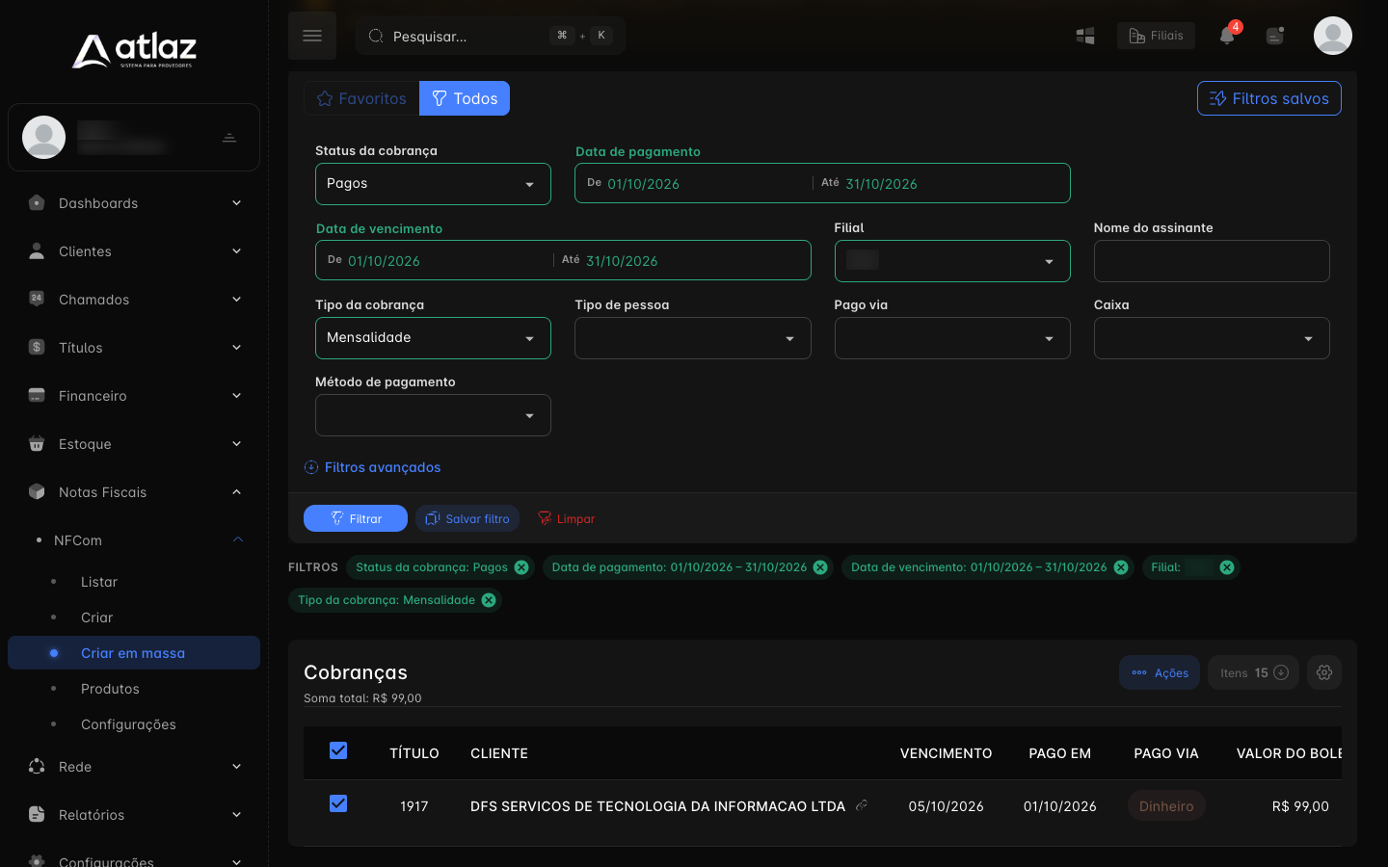This screenshot has height=867, width=1388.
Task: Switch to the Todos tab
Action: [465, 98]
